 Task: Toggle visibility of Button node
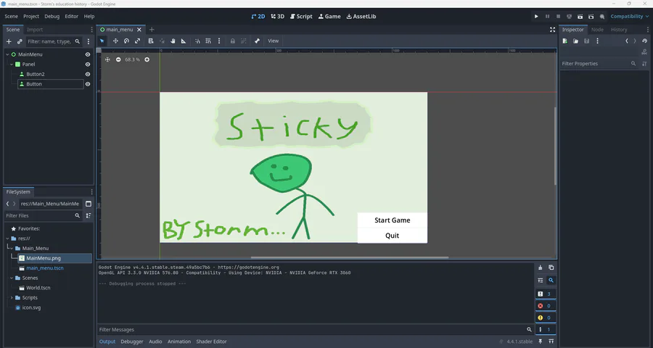[x=88, y=84]
